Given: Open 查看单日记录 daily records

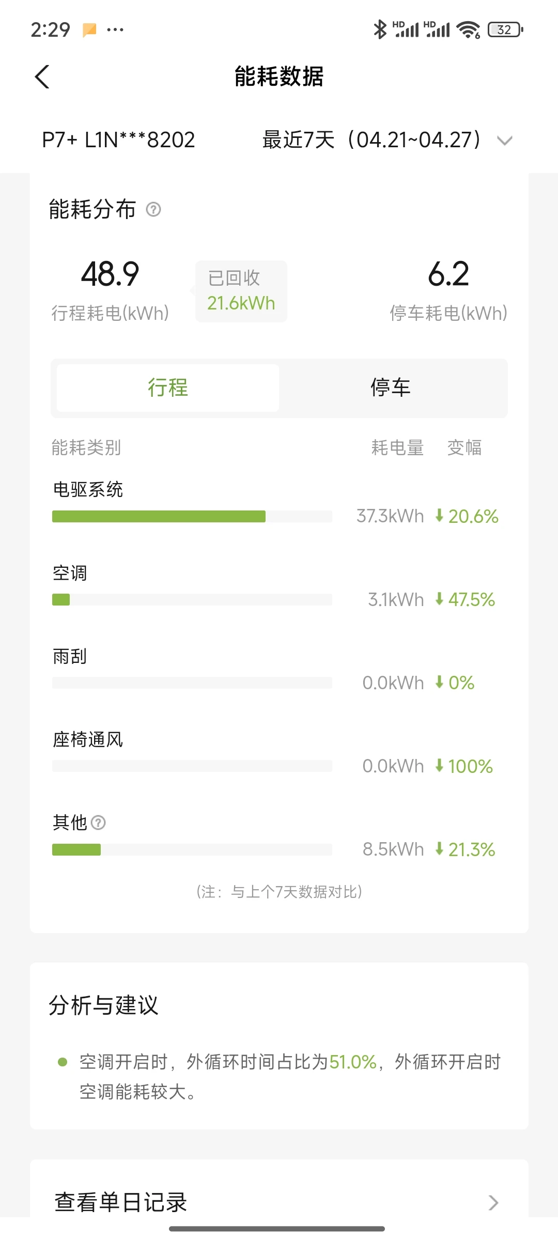Looking at the screenshot, I should click(279, 1202).
